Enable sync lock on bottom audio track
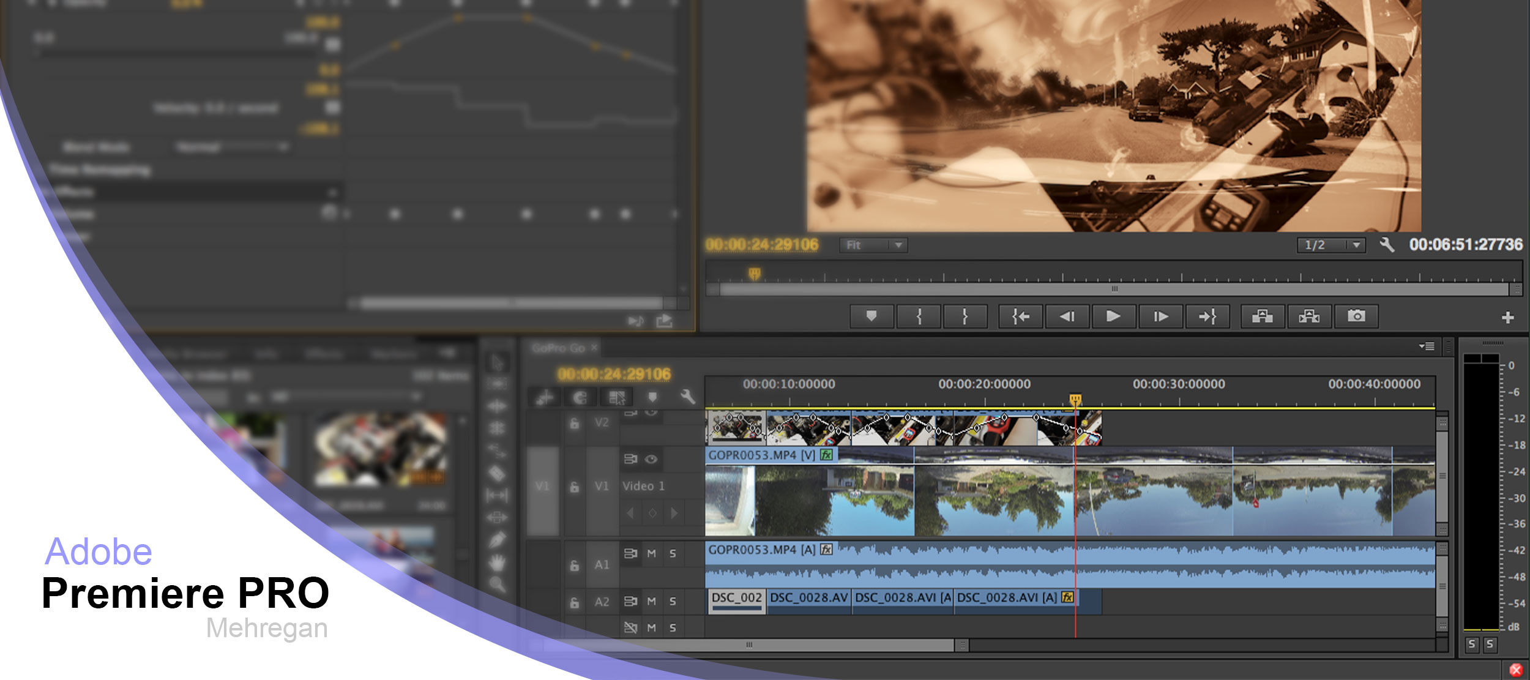The height and width of the screenshot is (680, 1530). (x=630, y=627)
